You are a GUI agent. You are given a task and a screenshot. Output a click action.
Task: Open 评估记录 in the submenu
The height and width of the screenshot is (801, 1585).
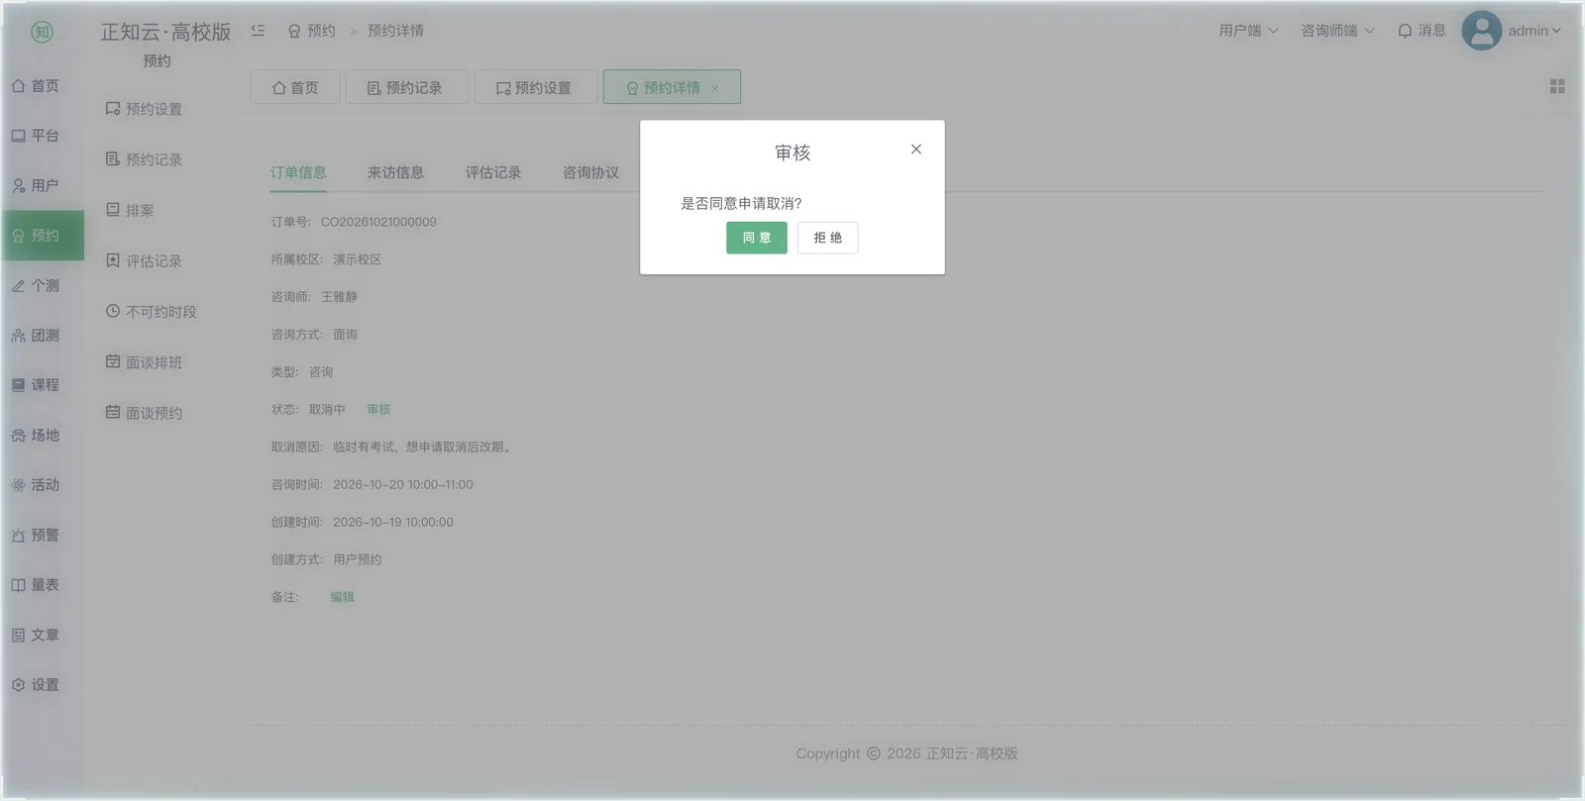pos(144,261)
